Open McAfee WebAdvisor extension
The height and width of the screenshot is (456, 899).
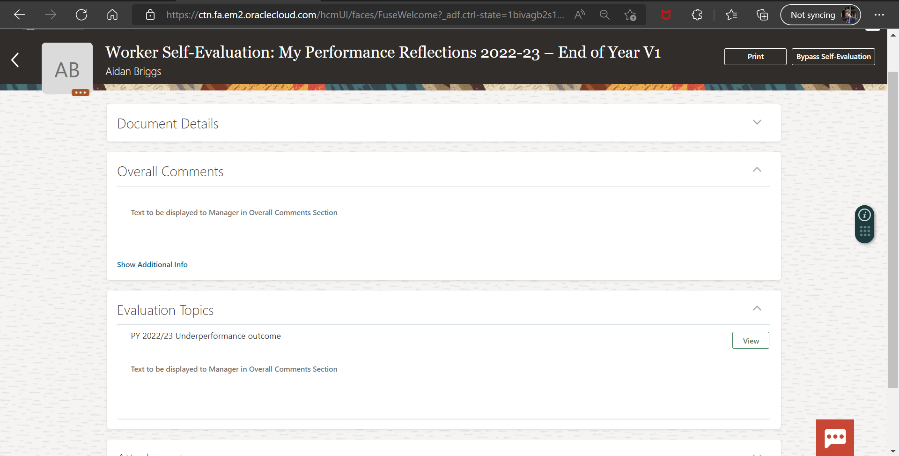(666, 15)
